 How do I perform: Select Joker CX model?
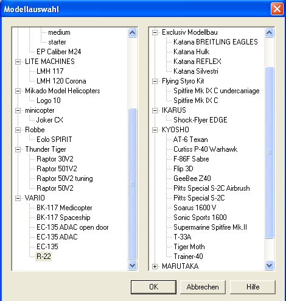click(x=49, y=120)
